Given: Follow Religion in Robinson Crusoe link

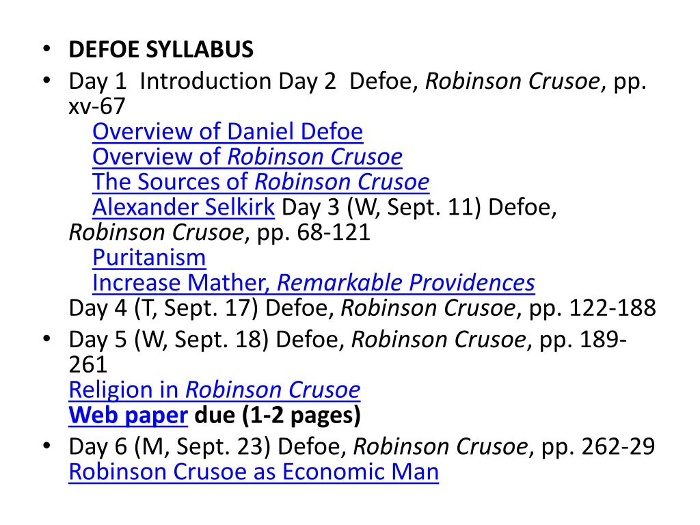Looking at the screenshot, I should [214, 390].
